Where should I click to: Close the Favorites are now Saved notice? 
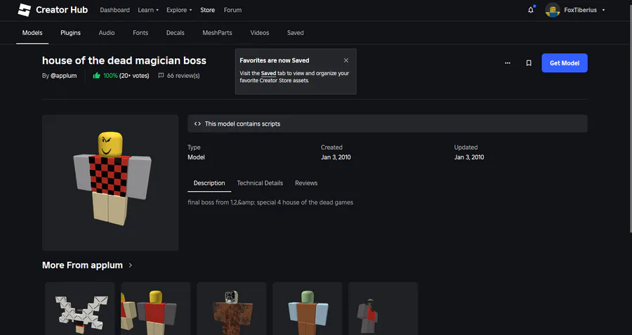point(345,60)
